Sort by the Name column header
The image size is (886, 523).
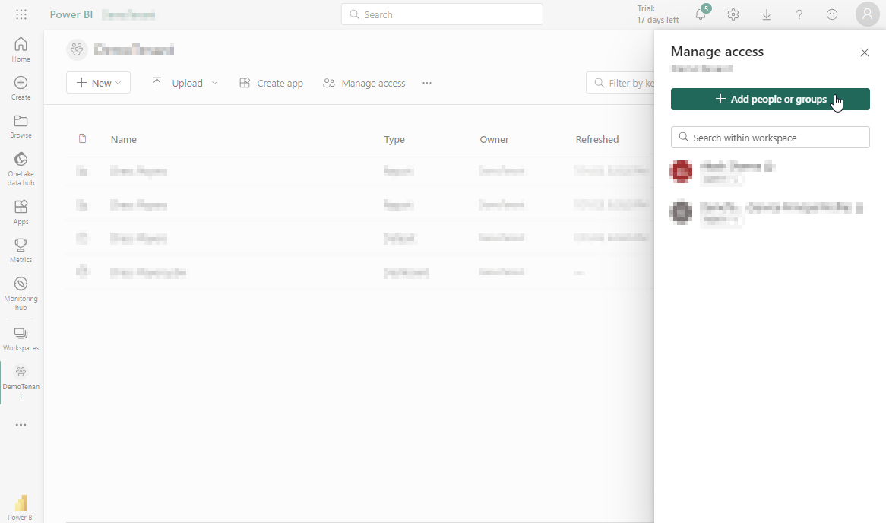coord(124,139)
